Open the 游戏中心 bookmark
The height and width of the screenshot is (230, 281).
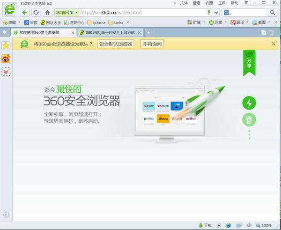coord(74,22)
